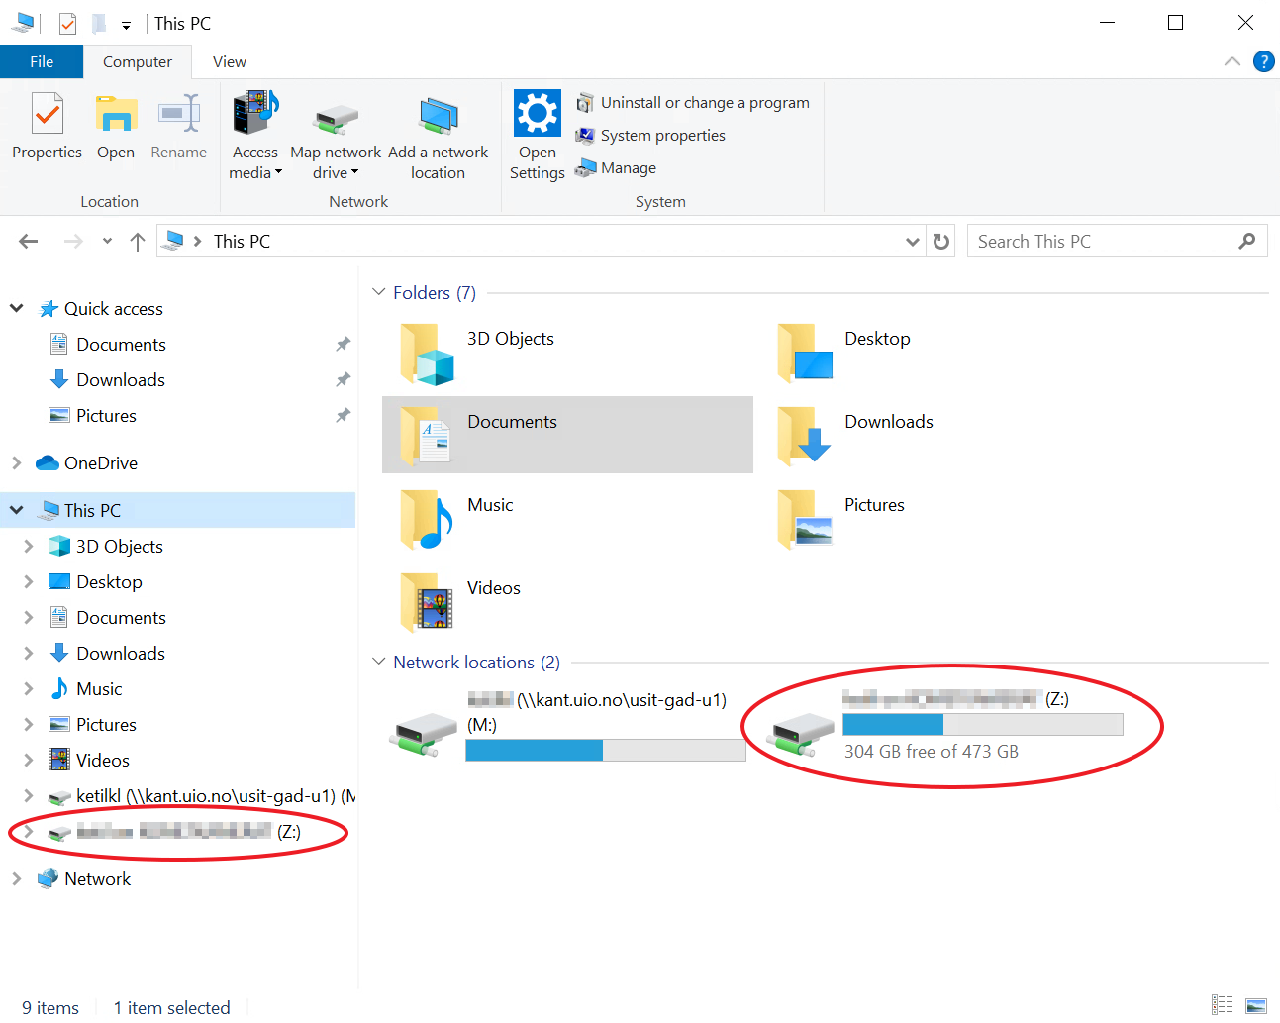Open the Map network drive dropdown arrow

[354, 173]
